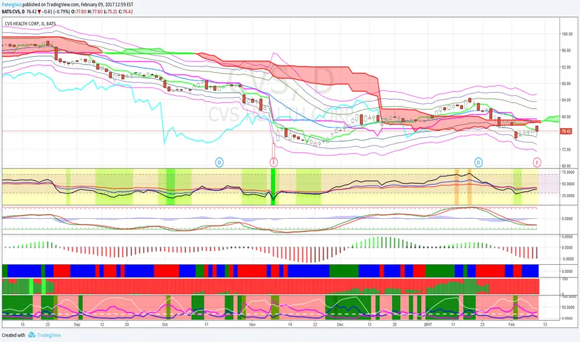Click the 92.00 price axis label
Screen dimensions: 580x342
click(566, 67)
